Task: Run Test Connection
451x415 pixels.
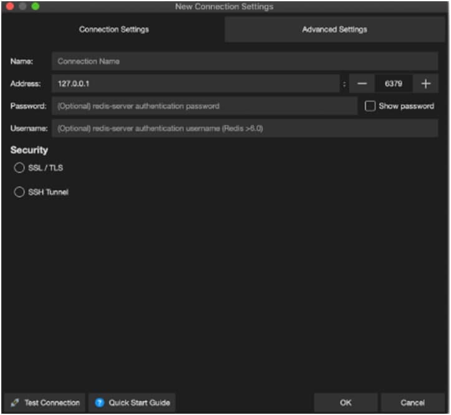Action: point(45,403)
